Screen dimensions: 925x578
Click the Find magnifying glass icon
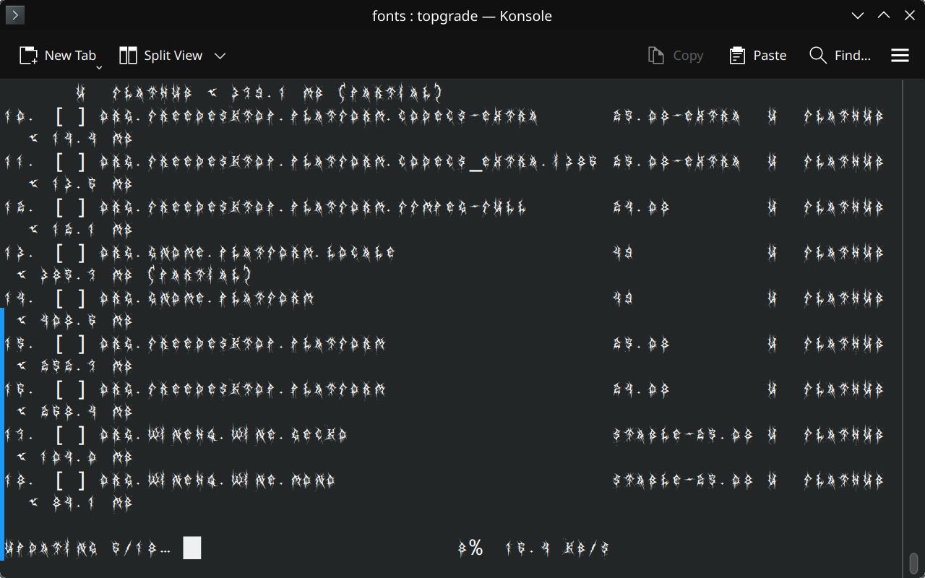click(817, 56)
